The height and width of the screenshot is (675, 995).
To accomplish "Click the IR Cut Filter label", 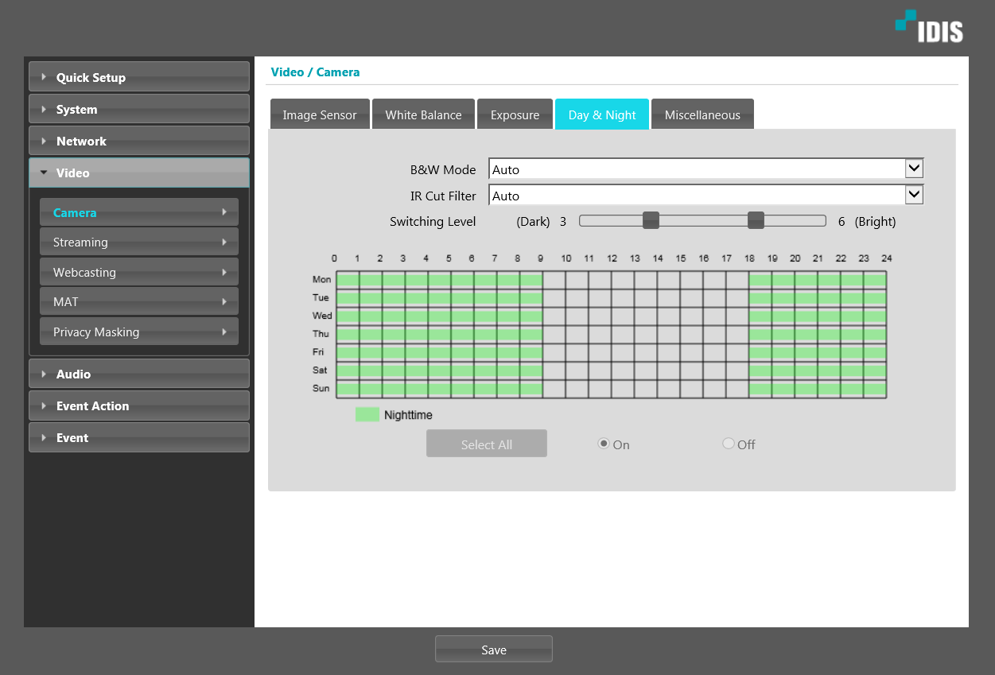I will pos(443,196).
